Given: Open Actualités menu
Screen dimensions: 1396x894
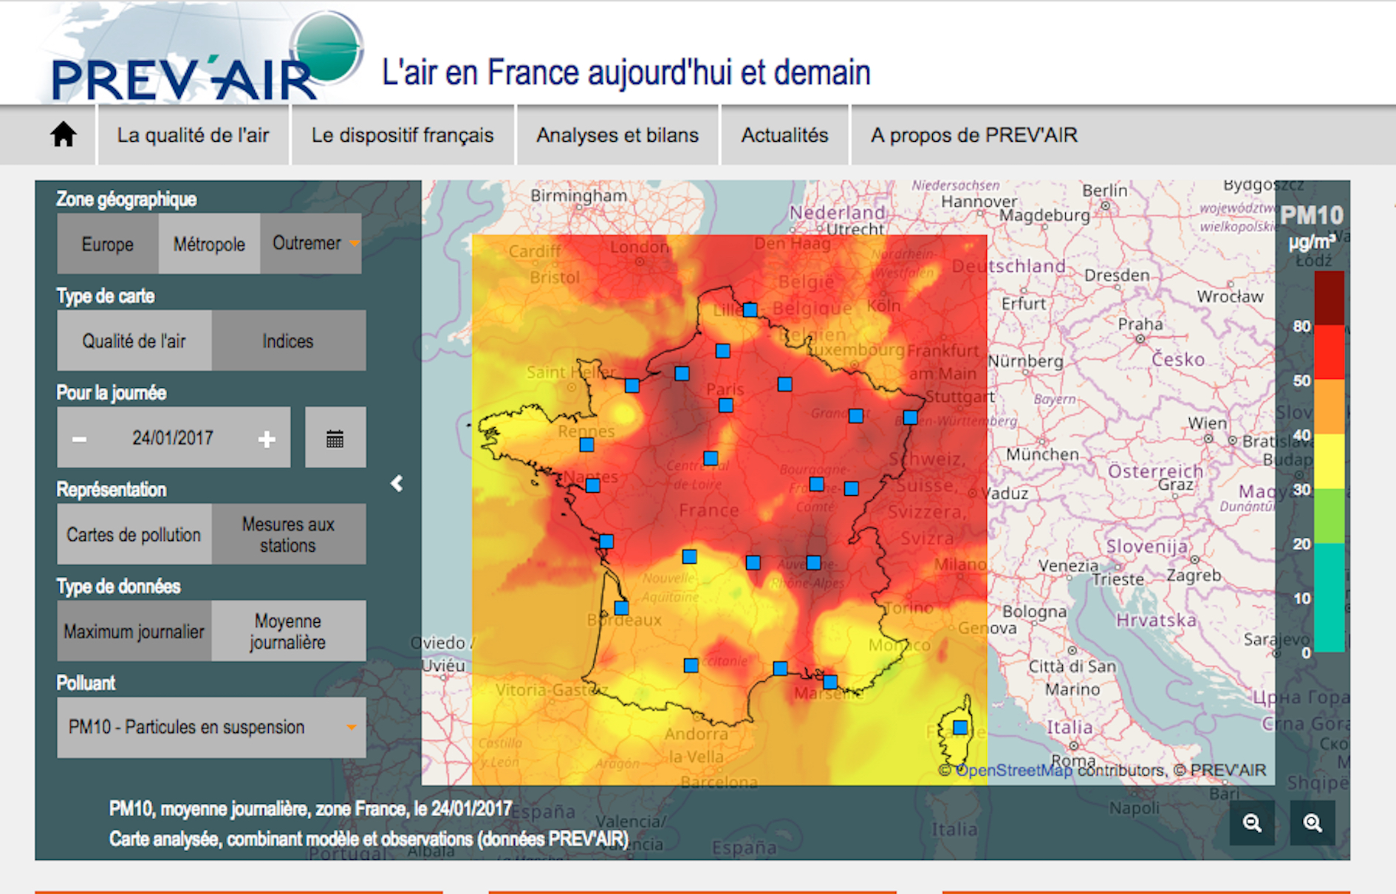Looking at the screenshot, I should [x=785, y=135].
